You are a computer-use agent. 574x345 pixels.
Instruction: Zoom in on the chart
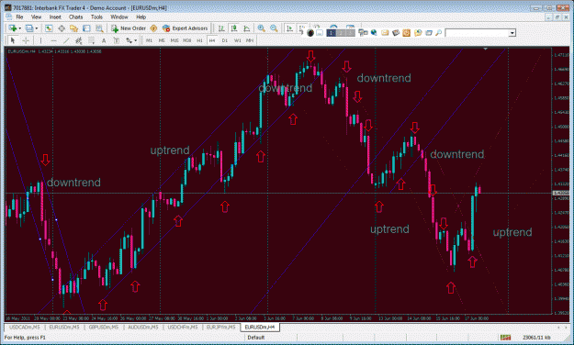pyautogui.click(x=262, y=28)
